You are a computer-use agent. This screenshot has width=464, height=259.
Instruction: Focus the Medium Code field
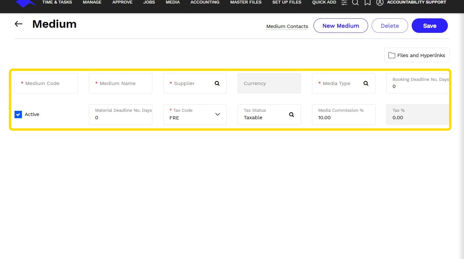click(x=46, y=83)
